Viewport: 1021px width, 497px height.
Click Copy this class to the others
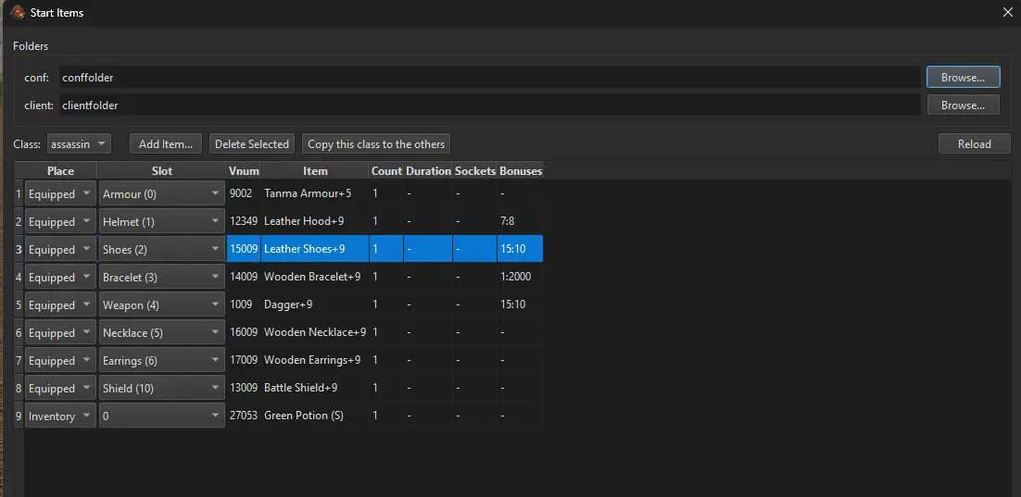(x=376, y=143)
